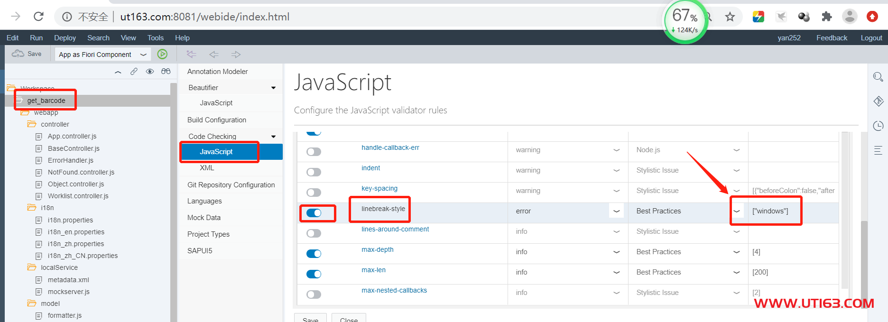The height and width of the screenshot is (322, 888).
Task: Bookmark page with the browser star icon
Action: pos(730,17)
